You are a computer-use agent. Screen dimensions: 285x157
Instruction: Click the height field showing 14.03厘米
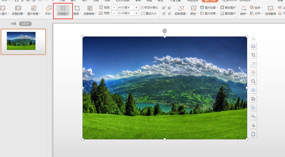(125, 7)
